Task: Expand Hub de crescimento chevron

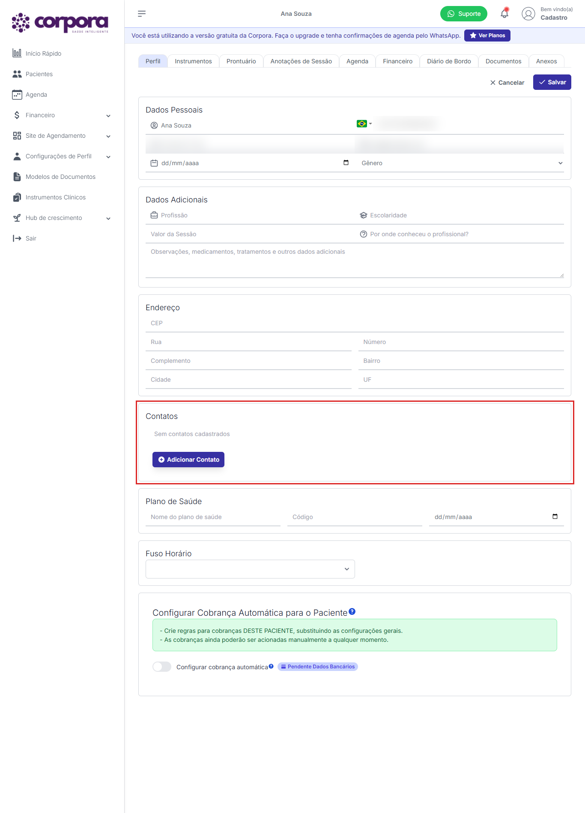Action: pos(108,218)
